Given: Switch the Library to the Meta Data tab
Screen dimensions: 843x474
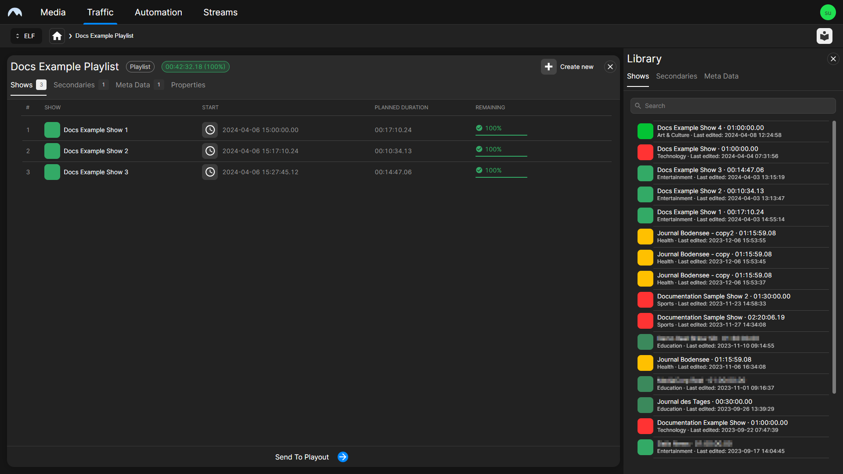Looking at the screenshot, I should [x=721, y=76].
